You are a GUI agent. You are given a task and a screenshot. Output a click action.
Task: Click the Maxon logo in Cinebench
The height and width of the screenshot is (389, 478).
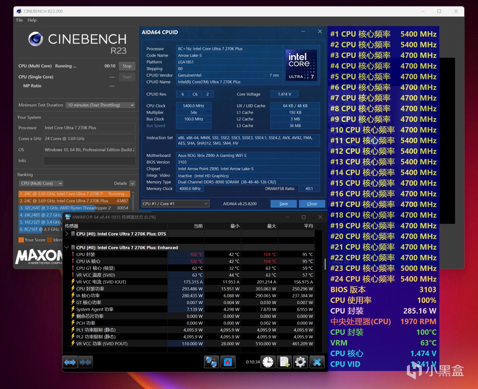coord(39,257)
